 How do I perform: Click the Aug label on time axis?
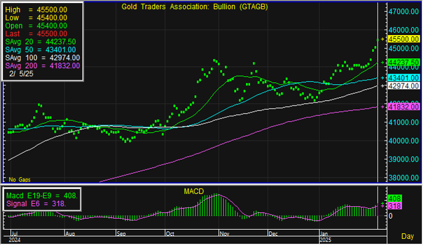(x=70, y=233)
